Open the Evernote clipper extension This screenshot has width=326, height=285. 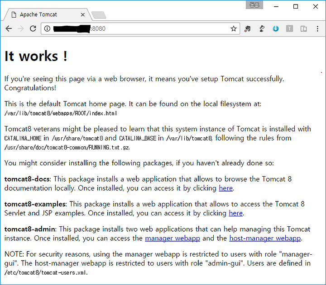pyautogui.click(x=247, y=28)
